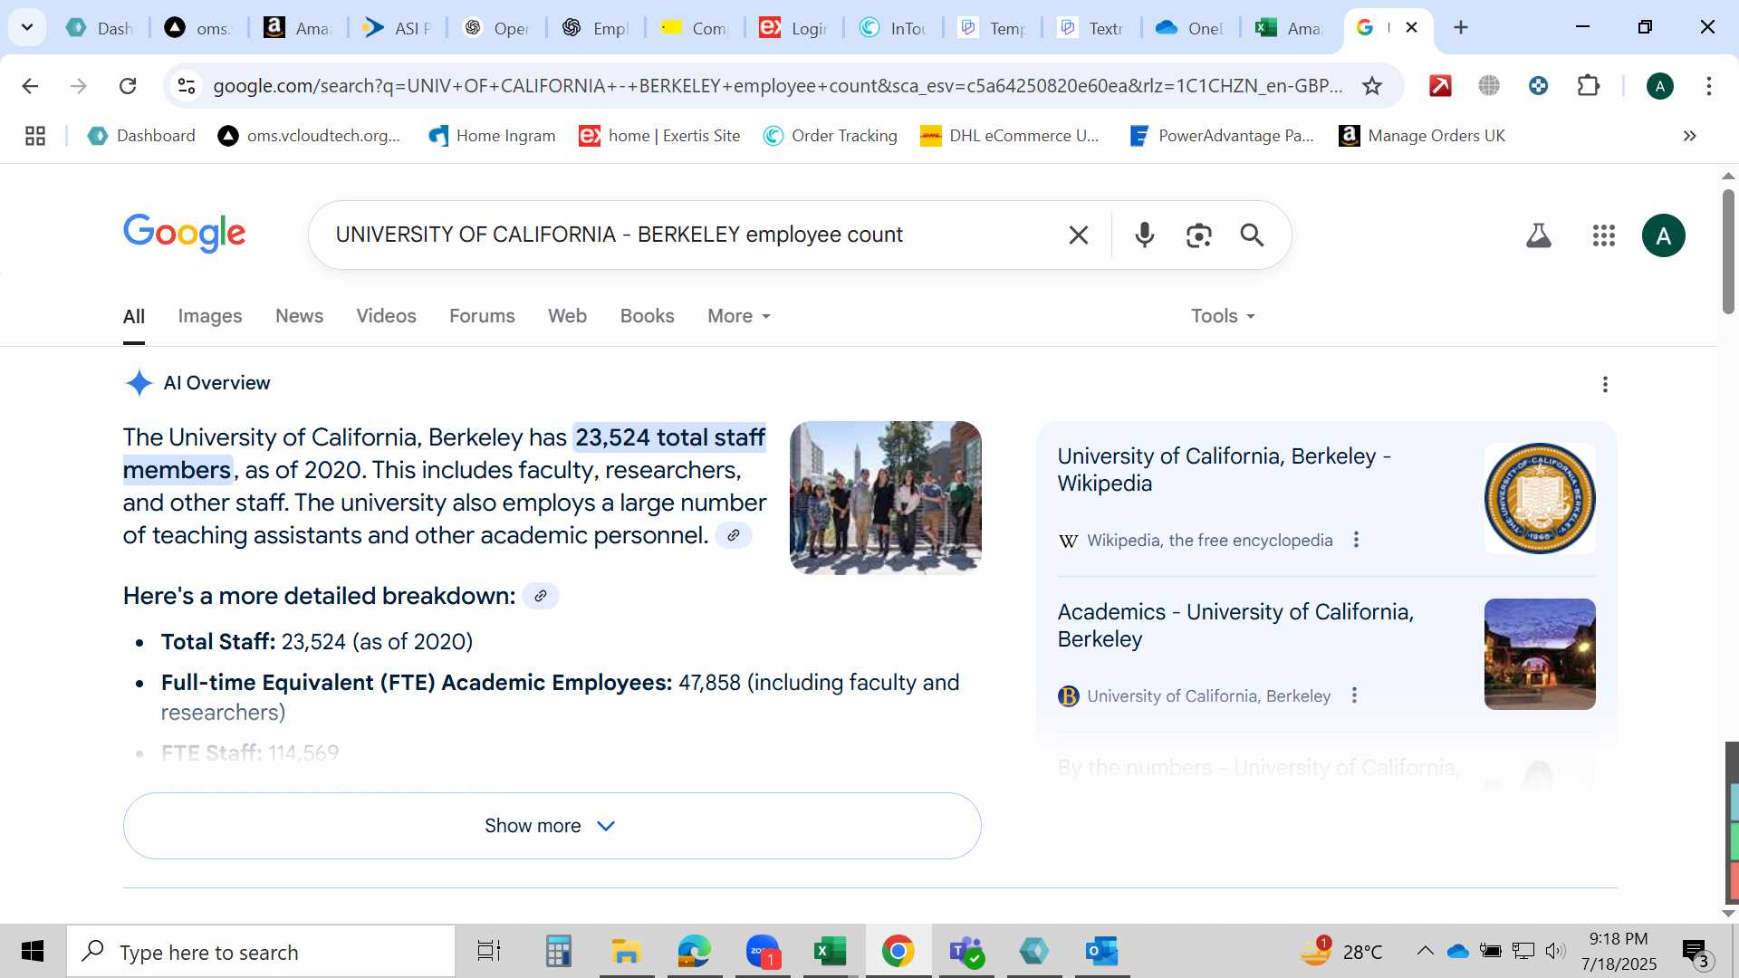Screen dimensions: 1739x978
Task: Open the Home Ingram bookmark
Action: 492,136
